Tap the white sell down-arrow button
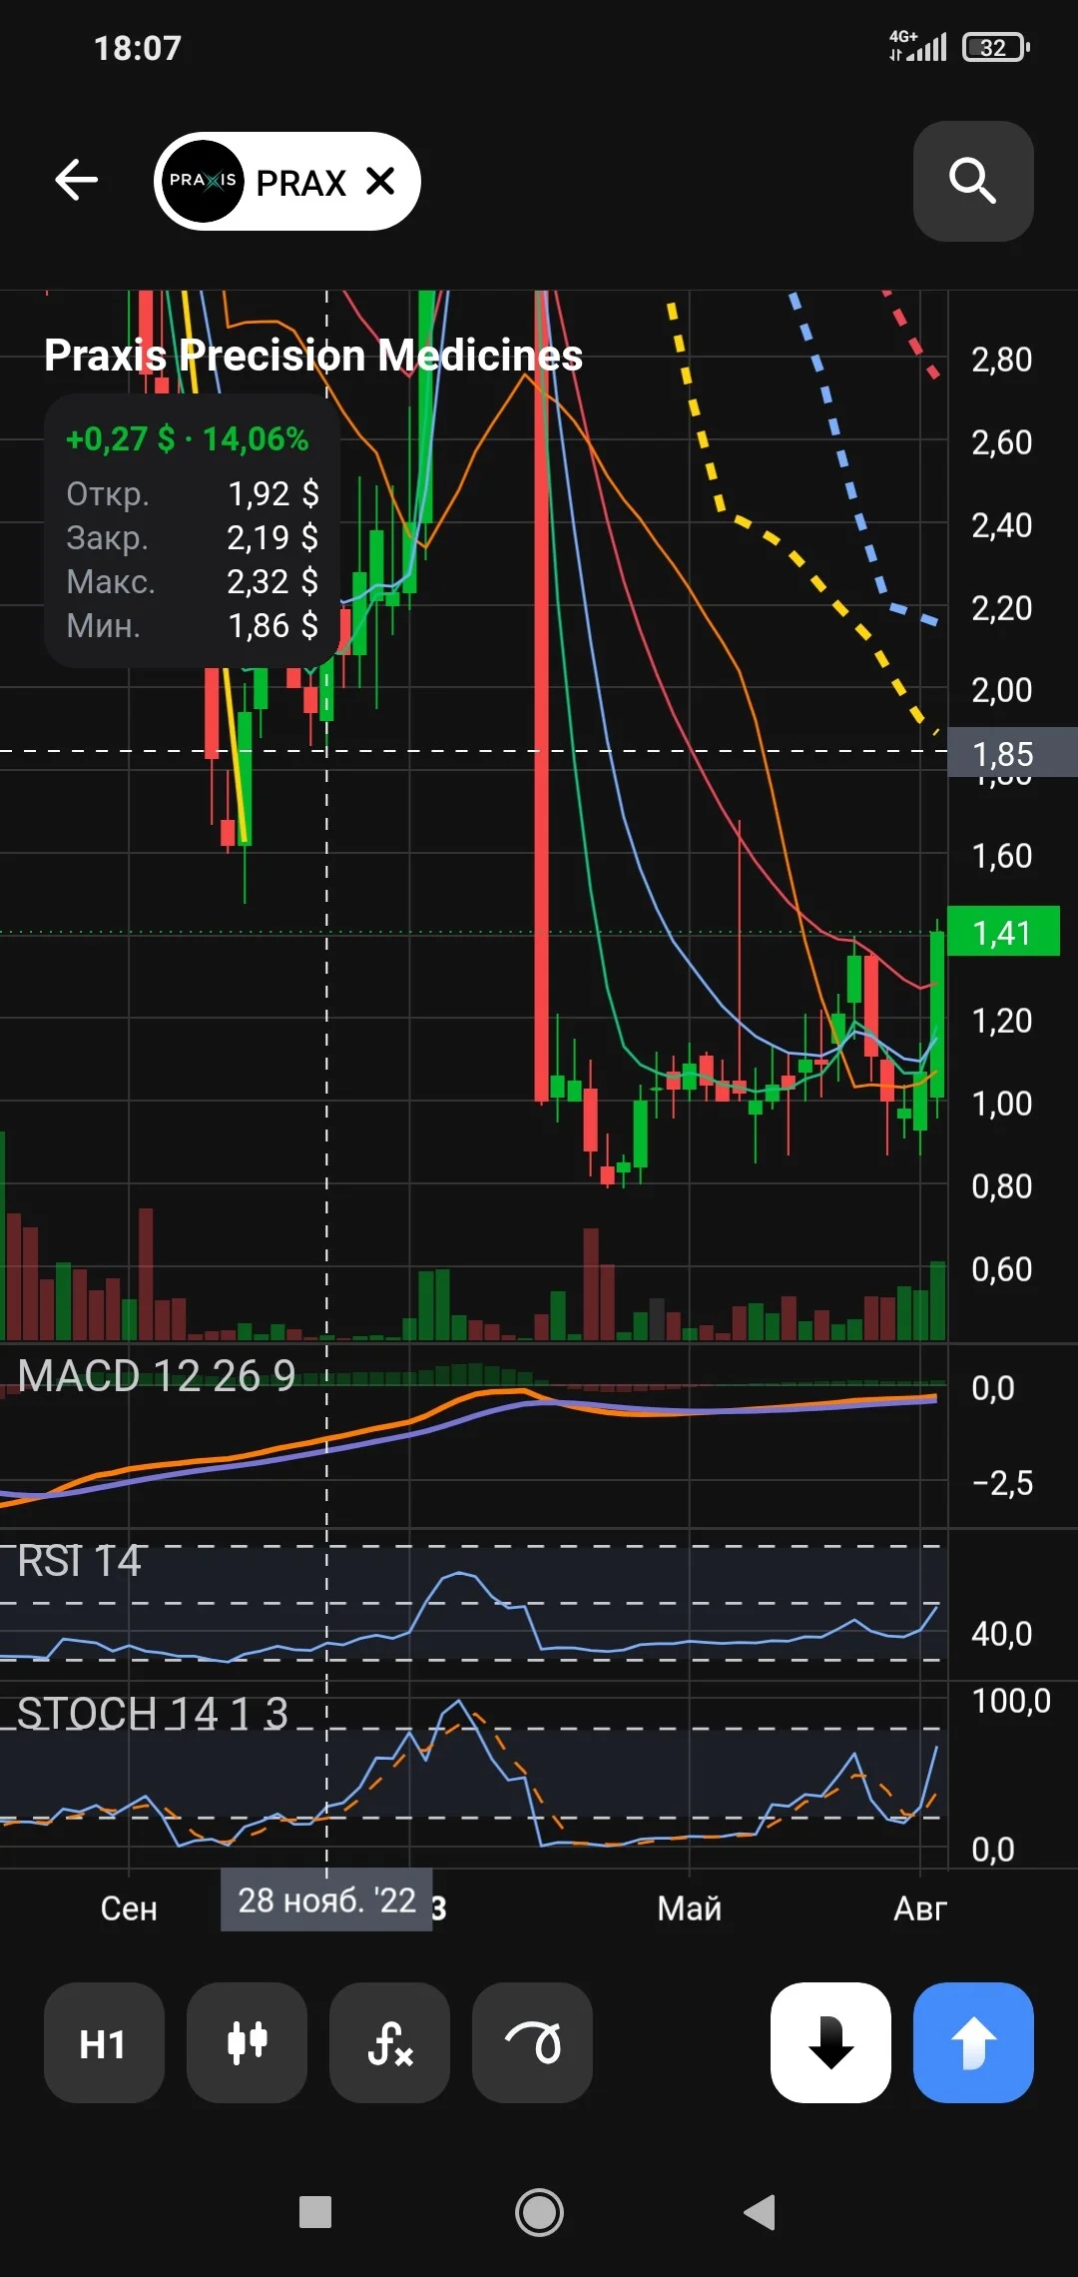 [x=830, y=2042]
